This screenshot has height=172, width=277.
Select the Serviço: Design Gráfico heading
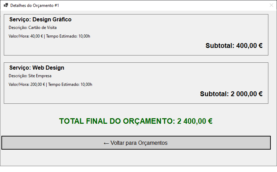(x=40, y=20)
